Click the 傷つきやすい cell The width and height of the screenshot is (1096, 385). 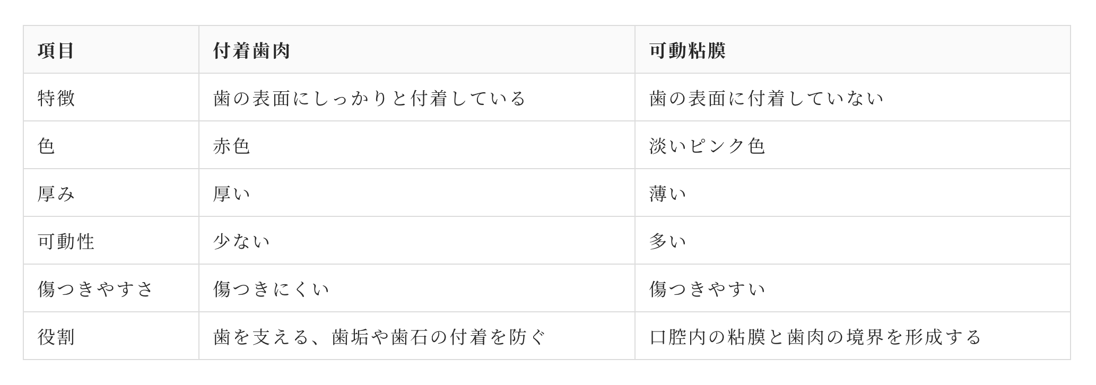[853, 288]
